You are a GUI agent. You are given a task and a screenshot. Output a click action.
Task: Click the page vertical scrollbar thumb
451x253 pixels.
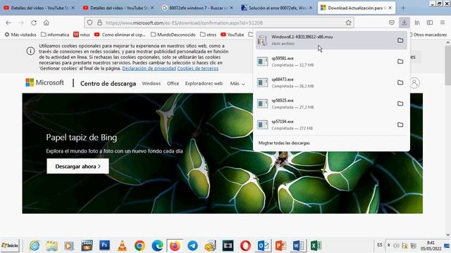pos(448,65)
